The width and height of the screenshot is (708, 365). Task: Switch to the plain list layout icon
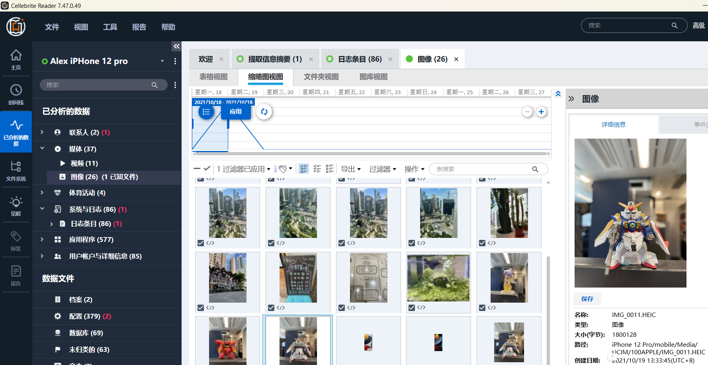click(330, 169)
